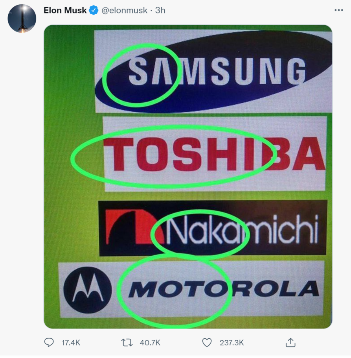Click the reply speech bubble icon
Viewport: 351px width, 358px height.
pos(49,343)
